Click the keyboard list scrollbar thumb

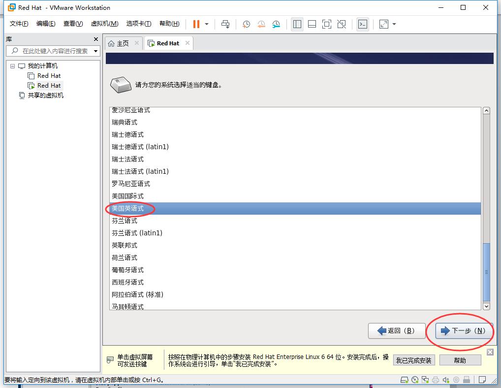(486, 272)
